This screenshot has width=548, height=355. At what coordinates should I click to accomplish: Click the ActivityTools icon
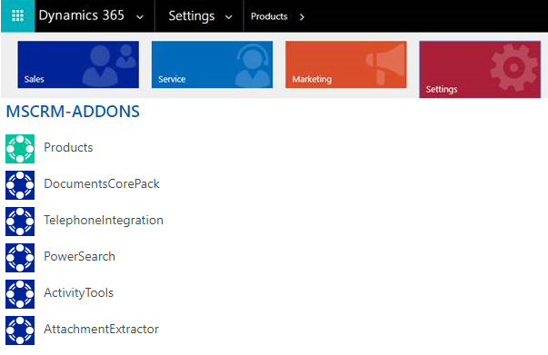20,294
